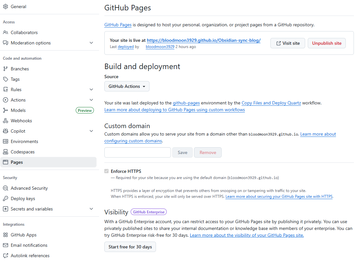
Task: Click the Webhooks icon
Action: (x=6, y=121)
